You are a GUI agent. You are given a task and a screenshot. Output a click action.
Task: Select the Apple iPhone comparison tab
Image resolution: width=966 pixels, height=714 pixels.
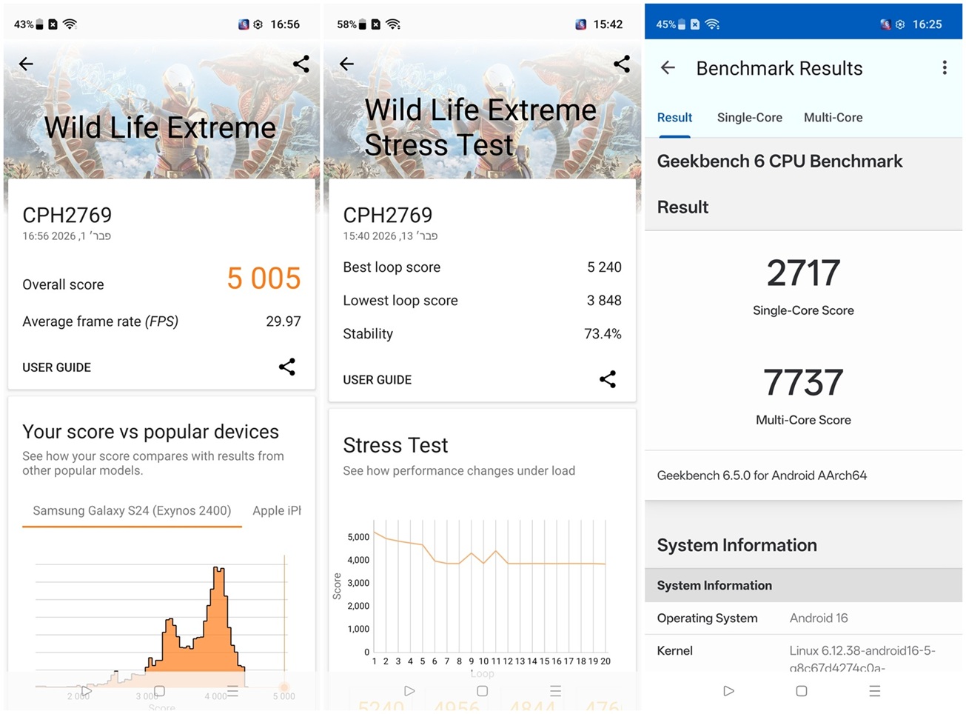[277, 511]
